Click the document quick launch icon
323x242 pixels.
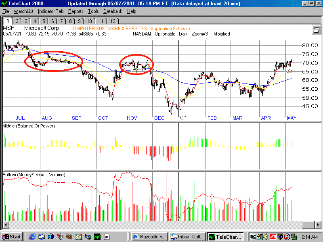point(107,237)
